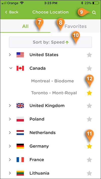Expand the United Kingdom locations
Image resolution: width=101 pixels, height=179 pixels.
coord(10,106)
